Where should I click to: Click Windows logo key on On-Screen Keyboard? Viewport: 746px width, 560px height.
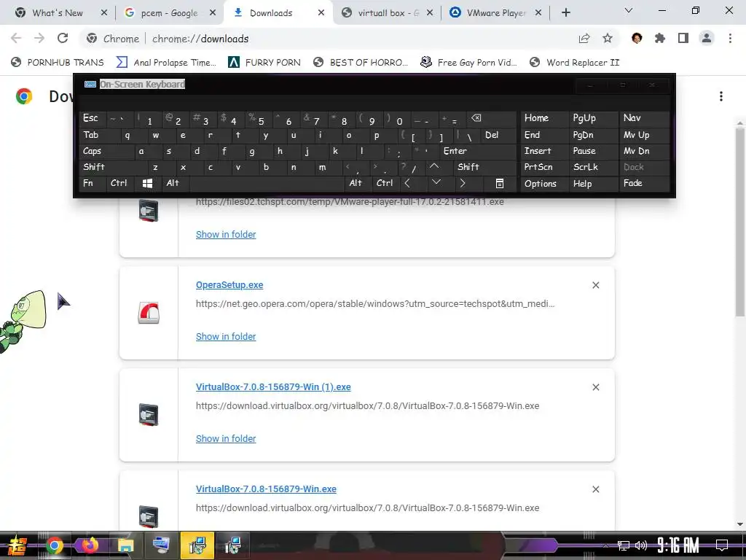coord(147,183)
